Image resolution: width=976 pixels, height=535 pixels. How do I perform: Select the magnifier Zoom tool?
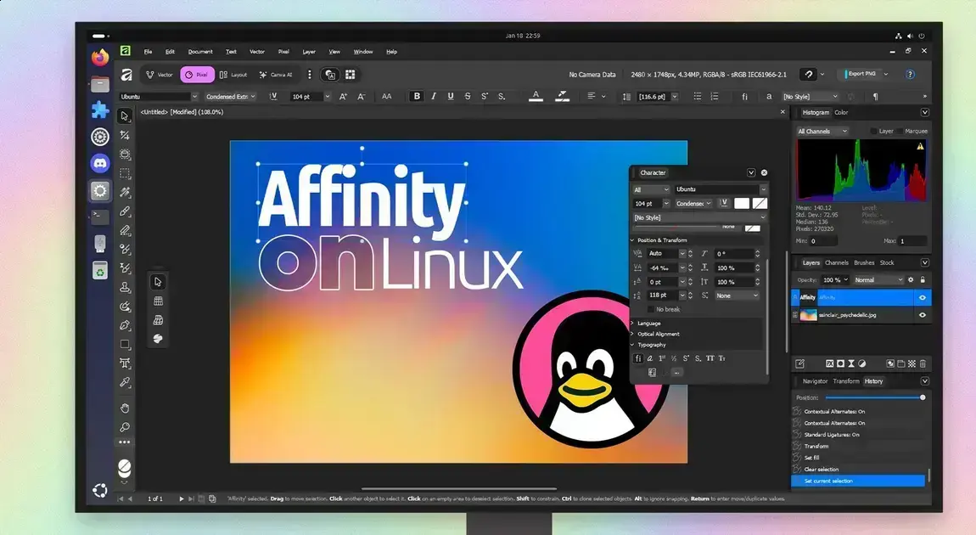[x=125, y=427]
